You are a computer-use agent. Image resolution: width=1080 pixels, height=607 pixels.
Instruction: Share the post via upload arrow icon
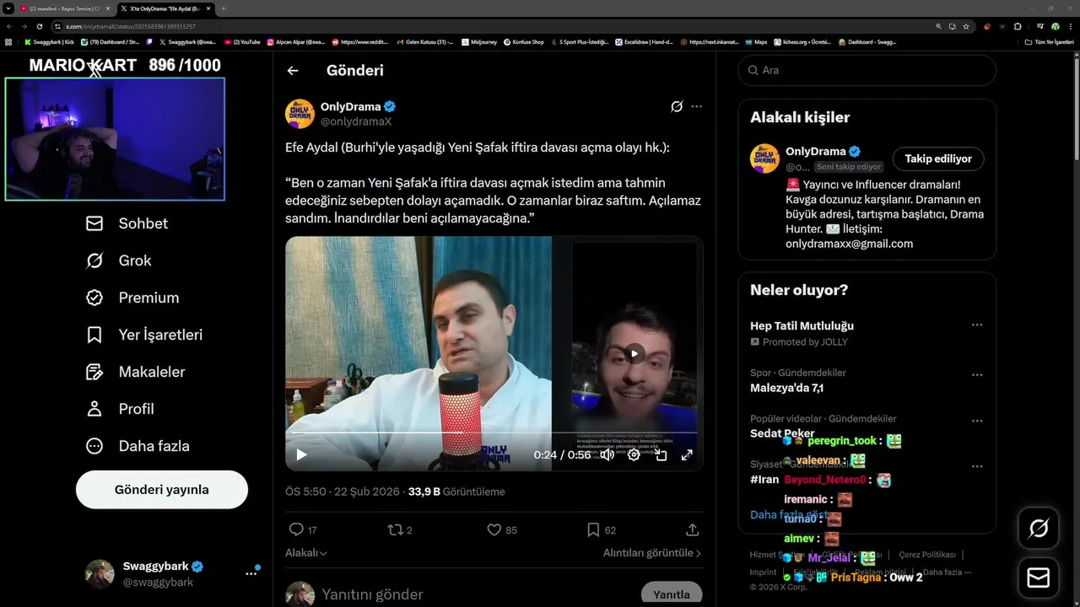coord(693,529)
